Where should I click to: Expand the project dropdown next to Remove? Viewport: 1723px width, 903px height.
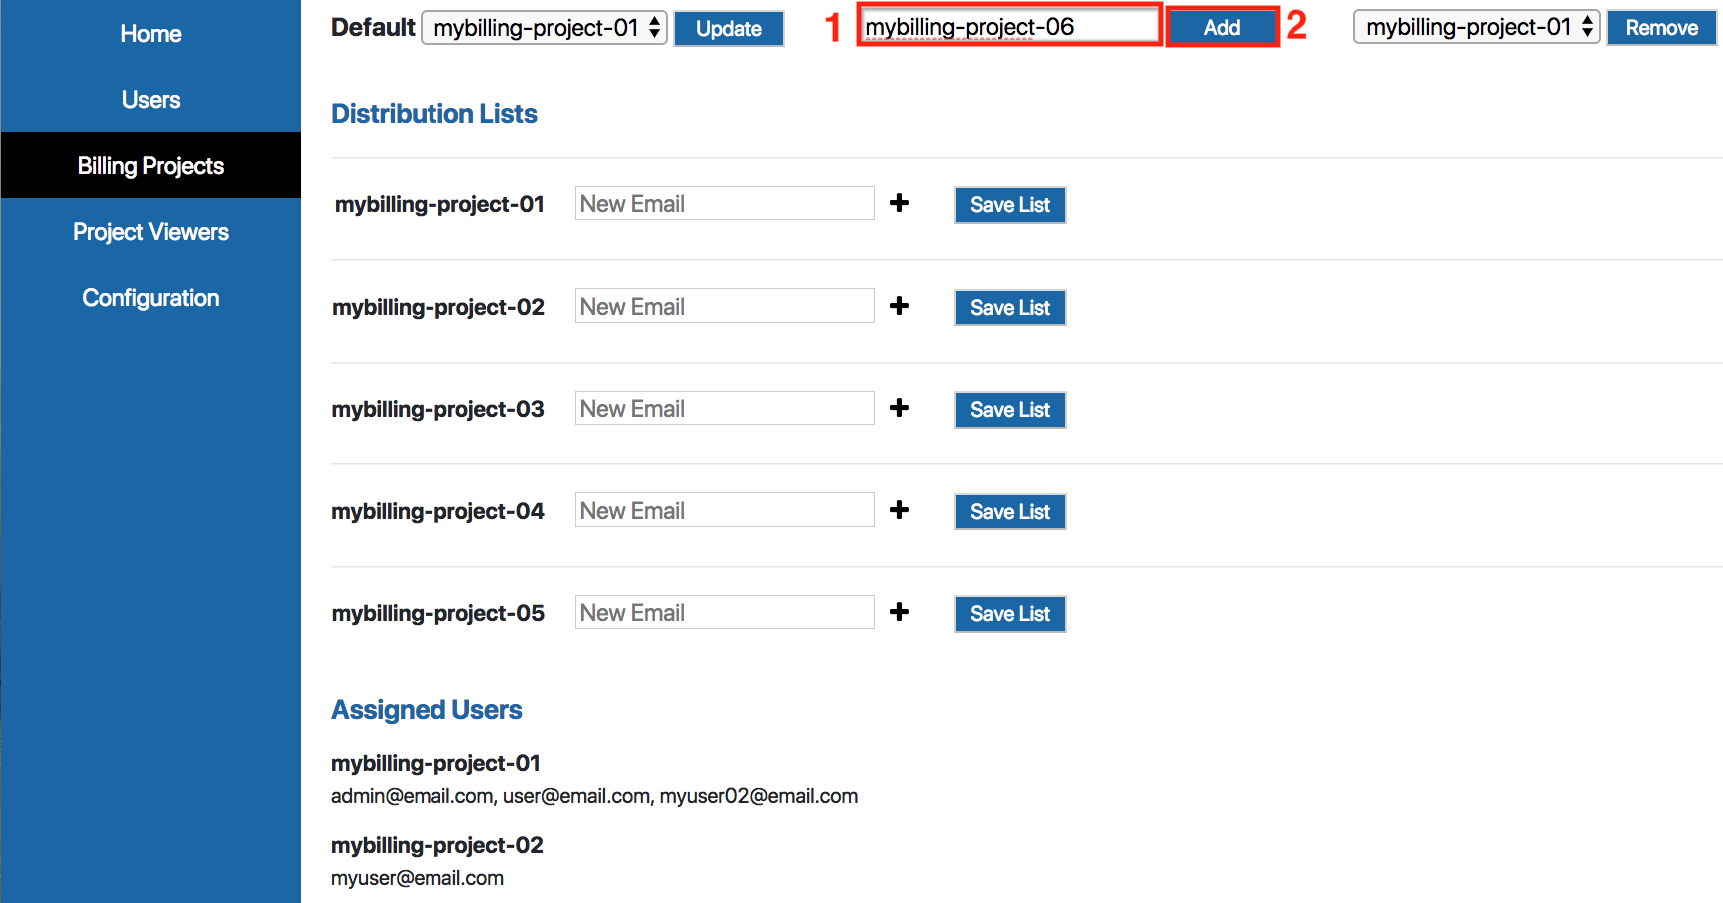(1476, 28)
